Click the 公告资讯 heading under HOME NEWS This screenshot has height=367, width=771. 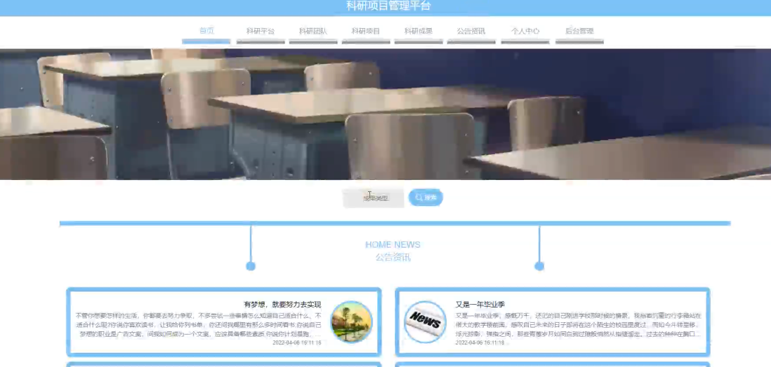(393, 257)
